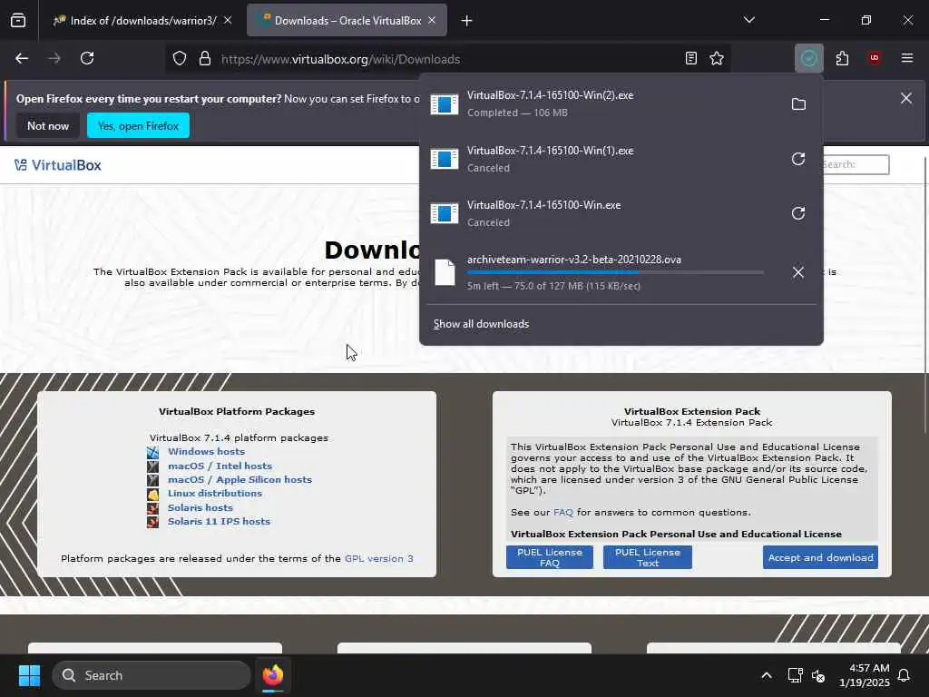The height and width of the screenshot is (697, 929).
Task: Switch to Downloads – Oracle VirtualBox tab
Action: [x=347, y=21]
